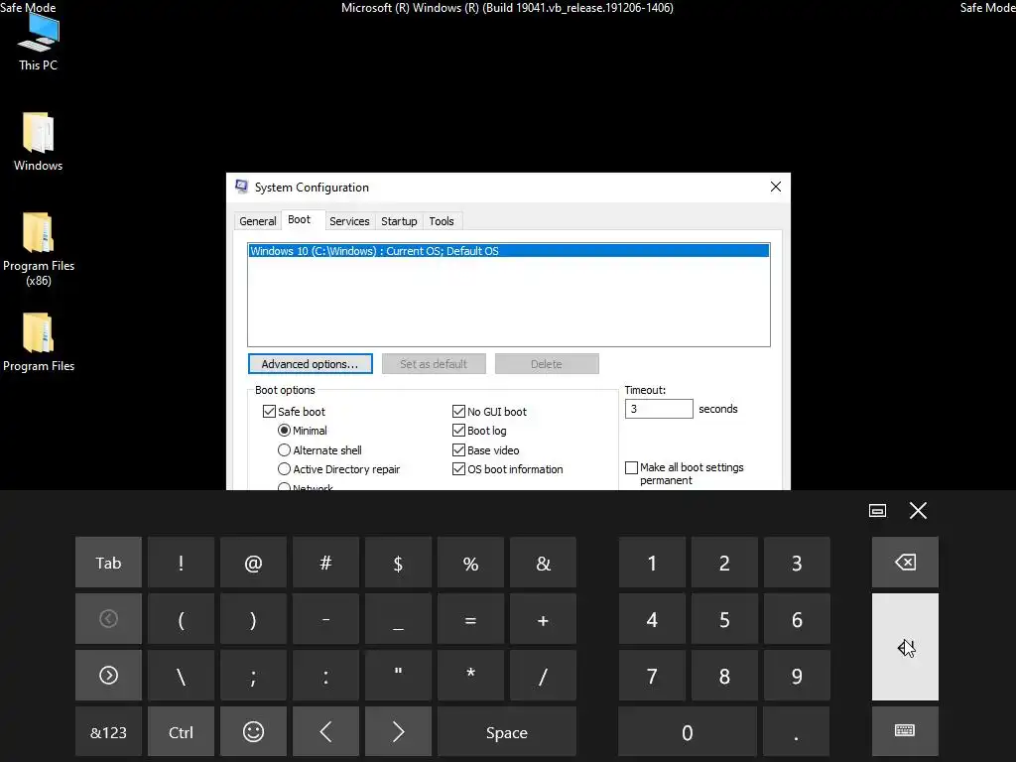
Task: Tap the close parenthesis key
Action: (x=253, y=619)
